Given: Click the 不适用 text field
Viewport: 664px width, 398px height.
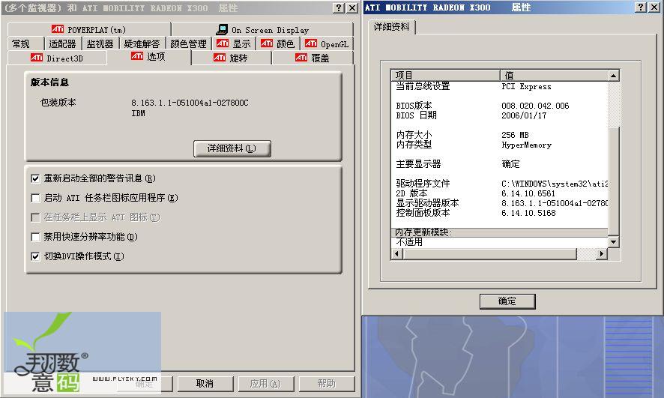Looking at the screenshot, I should click(500, 242).
